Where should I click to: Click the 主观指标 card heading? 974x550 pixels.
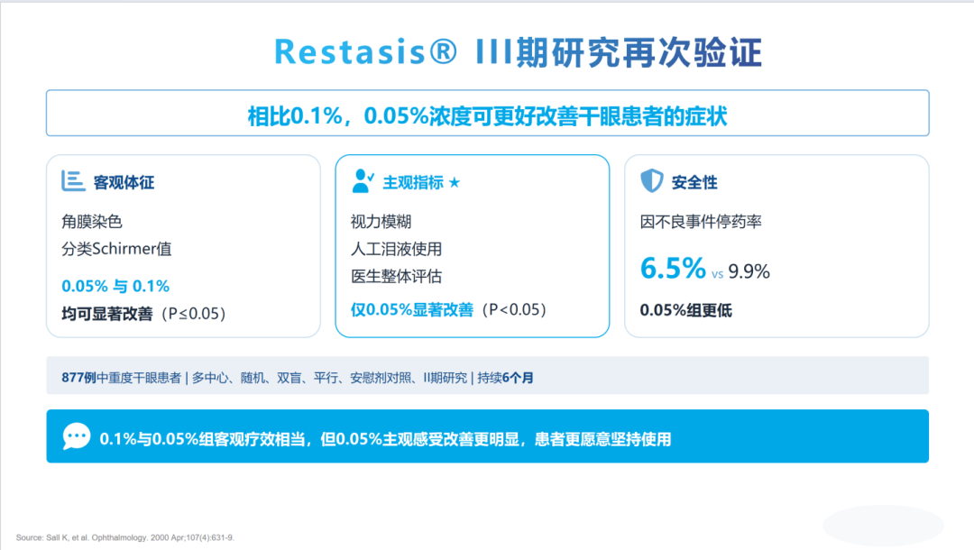[413, 182]
